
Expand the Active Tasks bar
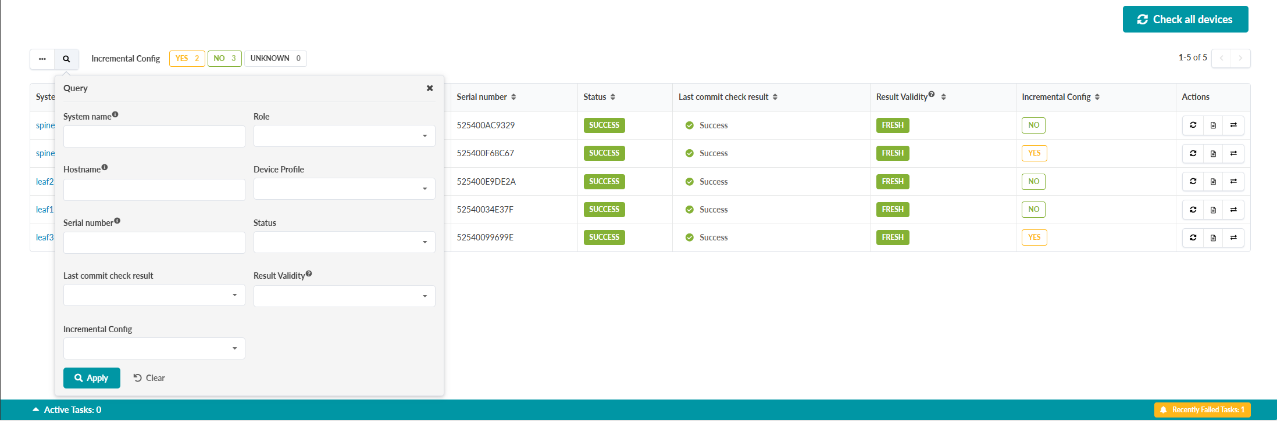pyautogui.click(x=67, y=410)
